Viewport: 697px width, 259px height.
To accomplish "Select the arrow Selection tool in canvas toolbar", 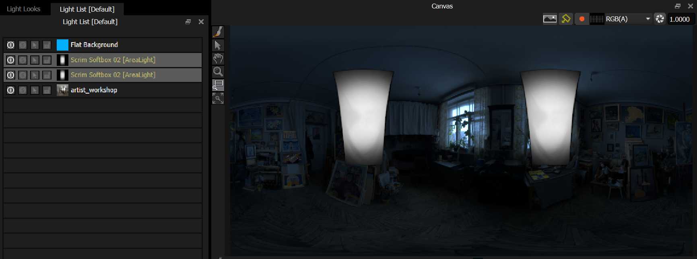I will point(218,45).
